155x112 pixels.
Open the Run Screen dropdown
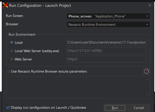tap(108, 16)
